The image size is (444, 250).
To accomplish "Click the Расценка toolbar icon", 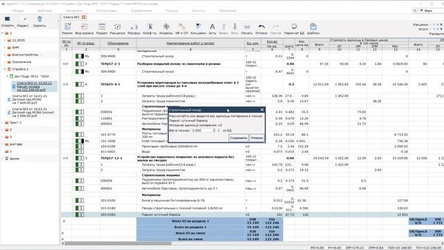I will click(x=117, y=26).
